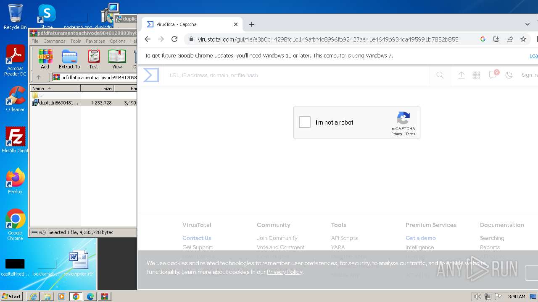Open a new Chrome tab

[x=251, y=24]
